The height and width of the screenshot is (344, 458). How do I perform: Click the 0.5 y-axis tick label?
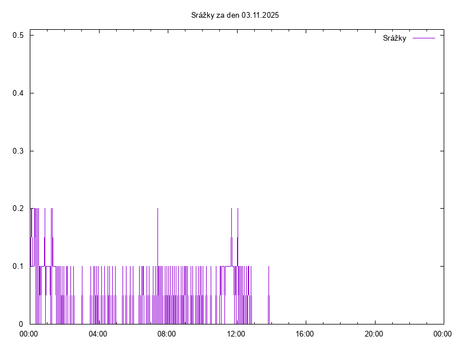pyautogui.click(x=18, y=36)
